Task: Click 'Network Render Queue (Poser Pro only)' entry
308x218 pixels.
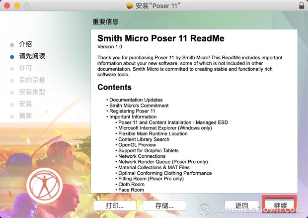Action: [163, 162]
